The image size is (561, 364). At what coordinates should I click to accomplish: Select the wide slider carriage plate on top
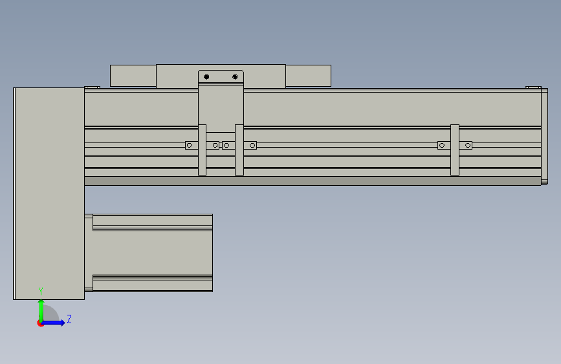221,76
